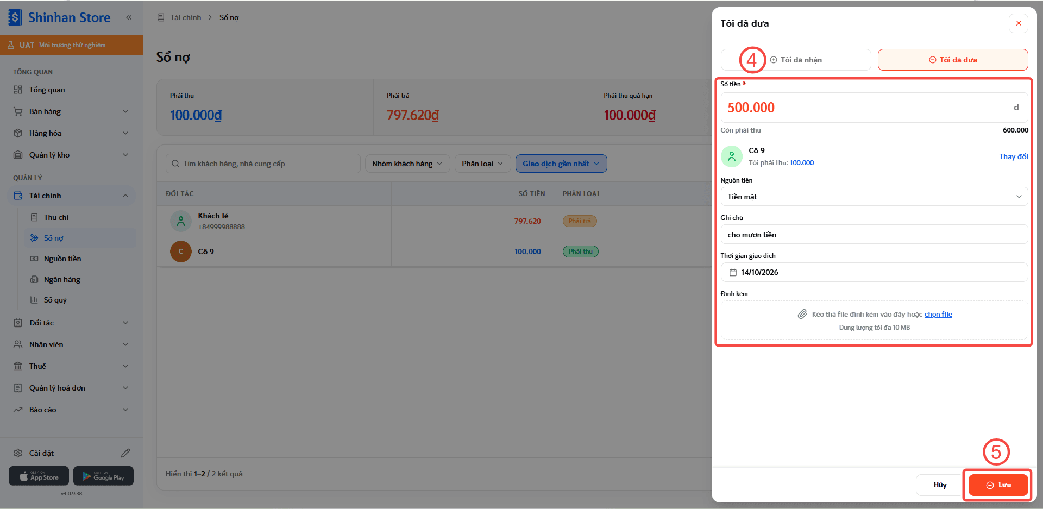Viewport: 1043px width, 509px height.
Task: Click the Báo cáo trend icon
Action: coord(18,410)
